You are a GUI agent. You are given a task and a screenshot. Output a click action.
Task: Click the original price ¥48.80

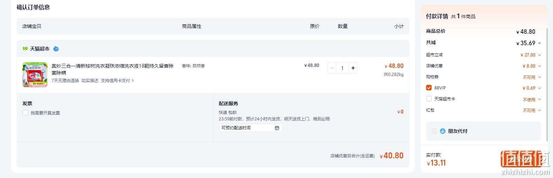312,65
